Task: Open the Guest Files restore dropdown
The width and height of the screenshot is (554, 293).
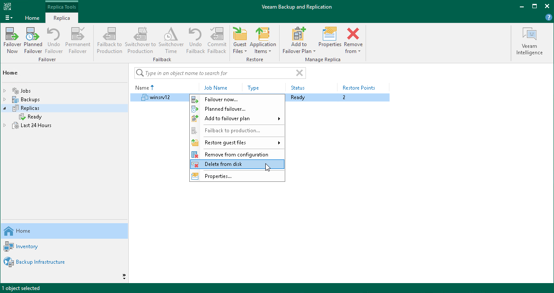Action: (x=240, y=41)
